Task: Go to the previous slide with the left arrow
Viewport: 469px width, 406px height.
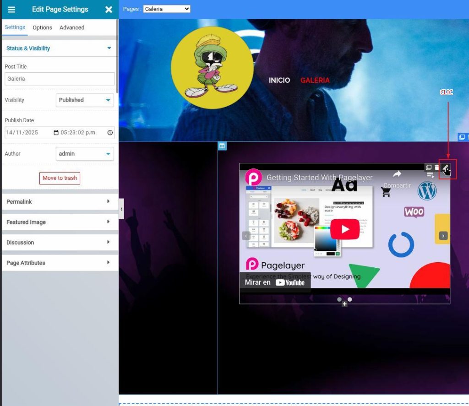Action: 246,236
